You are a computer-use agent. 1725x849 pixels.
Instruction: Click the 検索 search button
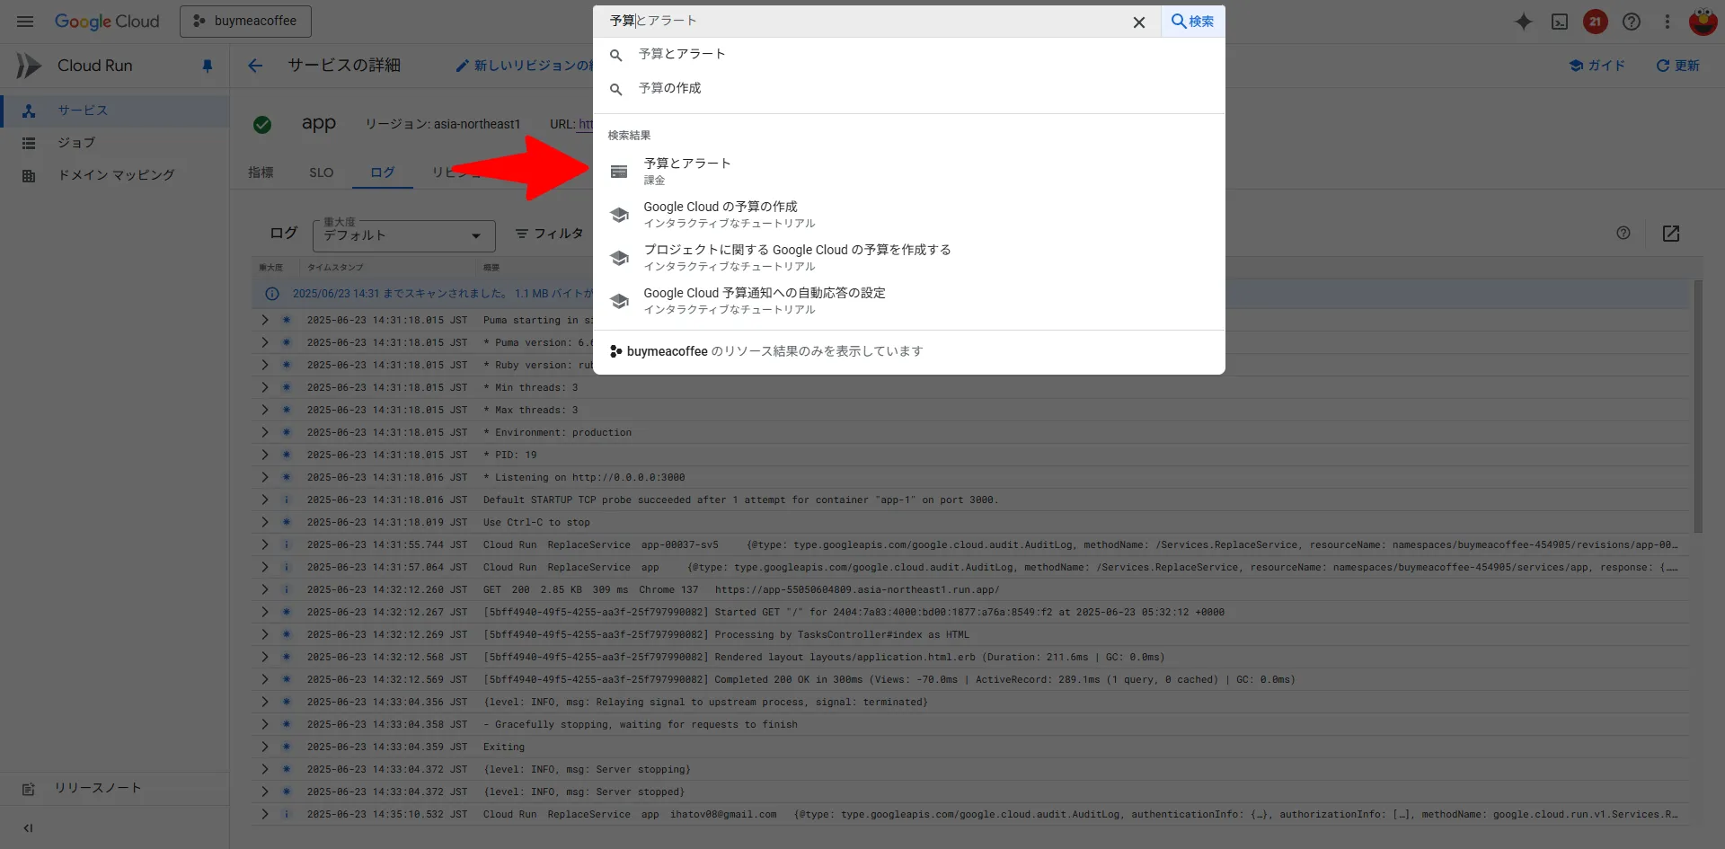pyautogui.click(x=1192, y=22)
